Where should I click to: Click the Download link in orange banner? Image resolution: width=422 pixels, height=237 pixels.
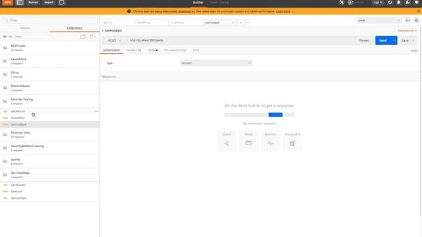185,11
